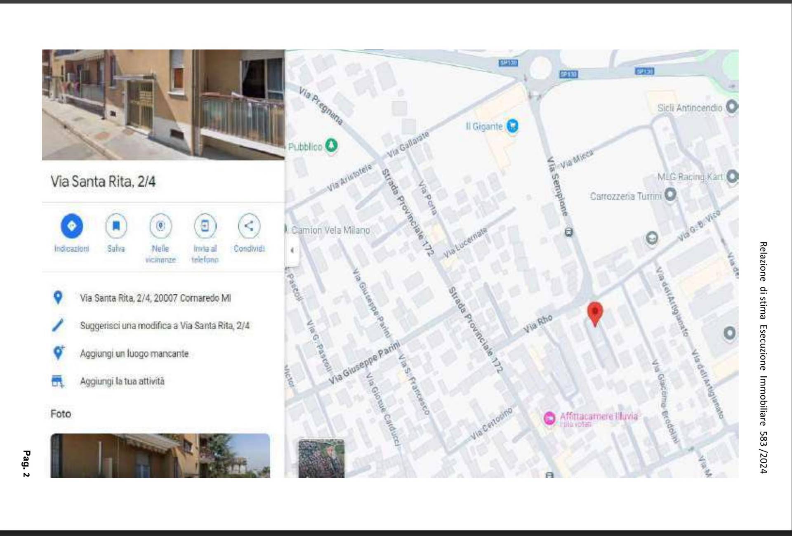Select MLG Racing Kart marker
792x536 pixels.
[x=732, y=177]
